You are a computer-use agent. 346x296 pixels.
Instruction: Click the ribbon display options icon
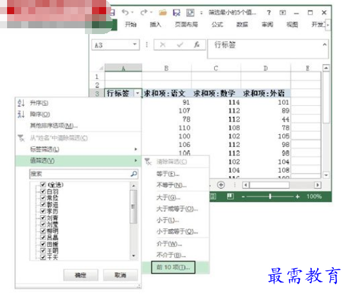283,13
